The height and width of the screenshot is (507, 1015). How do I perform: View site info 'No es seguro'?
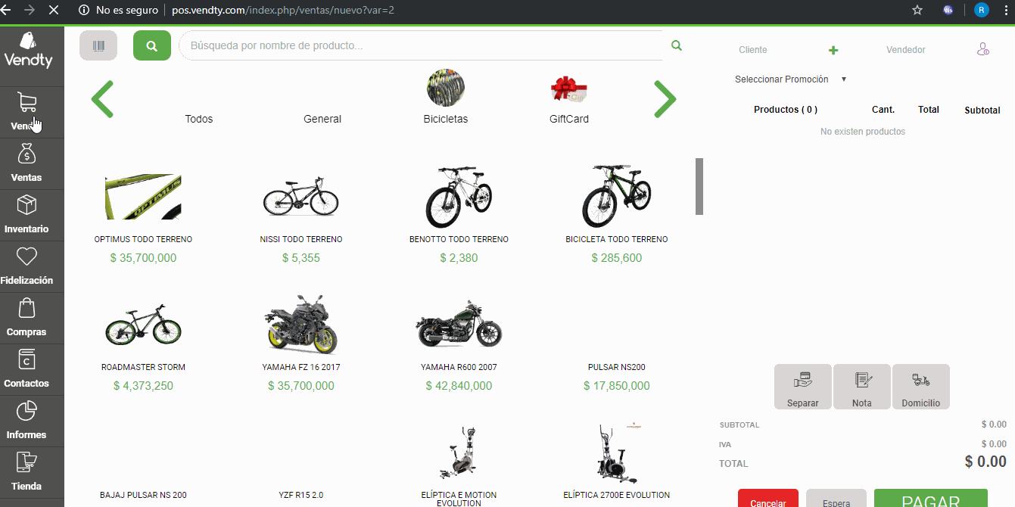(118, 11)
